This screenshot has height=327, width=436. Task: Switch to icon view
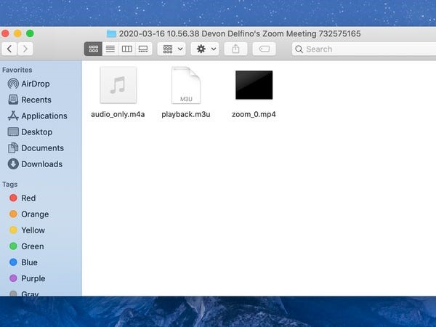pyautogui.click(x=93, y=49)
